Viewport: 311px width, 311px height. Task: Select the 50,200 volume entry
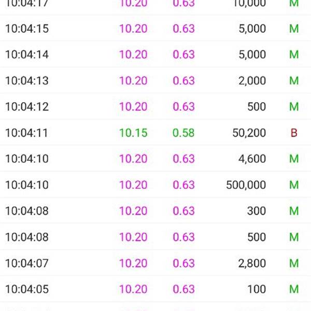coord(249,133)
